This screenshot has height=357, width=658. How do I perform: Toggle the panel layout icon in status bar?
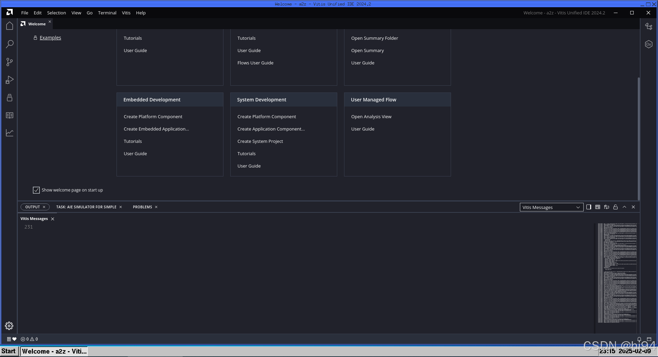[x=649, y=339]
